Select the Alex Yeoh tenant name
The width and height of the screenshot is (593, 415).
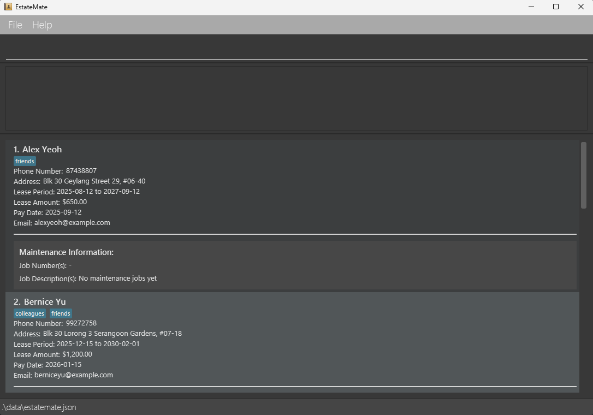[41, 150]
